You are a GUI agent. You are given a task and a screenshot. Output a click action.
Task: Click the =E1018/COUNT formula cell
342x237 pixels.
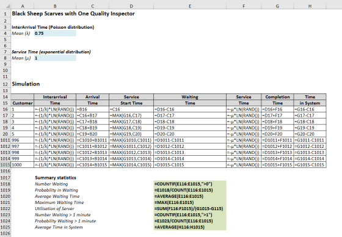[x=190, y=190]
